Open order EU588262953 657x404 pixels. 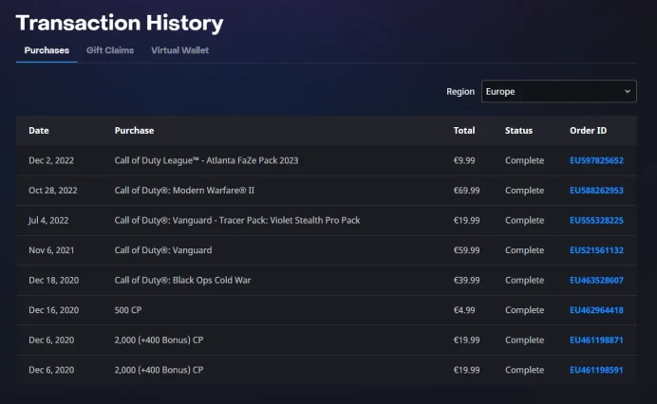point(596,191)
